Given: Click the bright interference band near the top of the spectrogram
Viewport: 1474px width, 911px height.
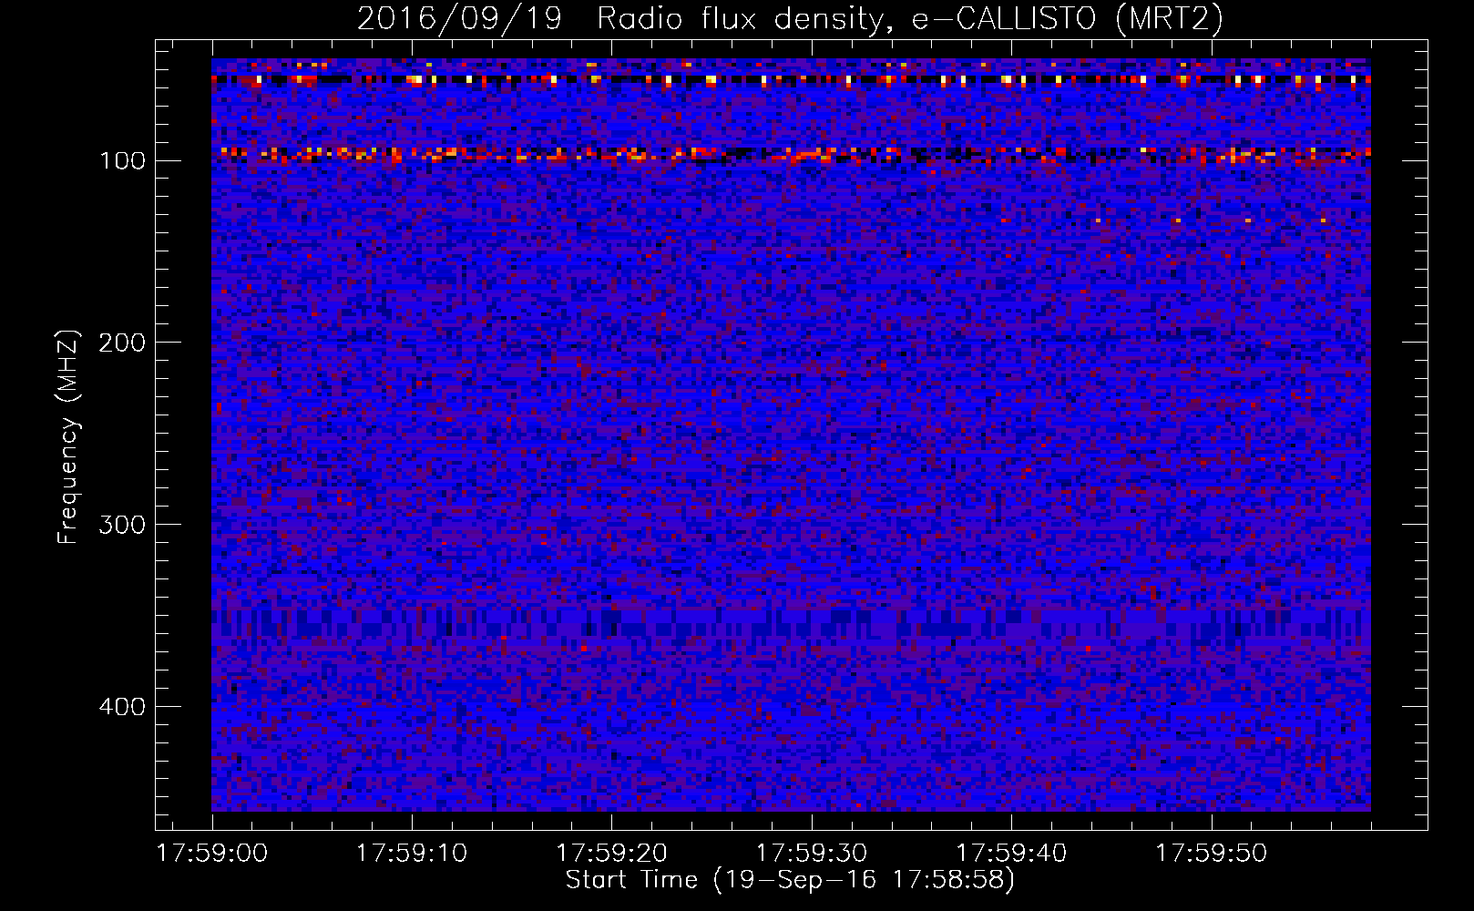Looking at the screenshot, I should (x=791, y=79).
